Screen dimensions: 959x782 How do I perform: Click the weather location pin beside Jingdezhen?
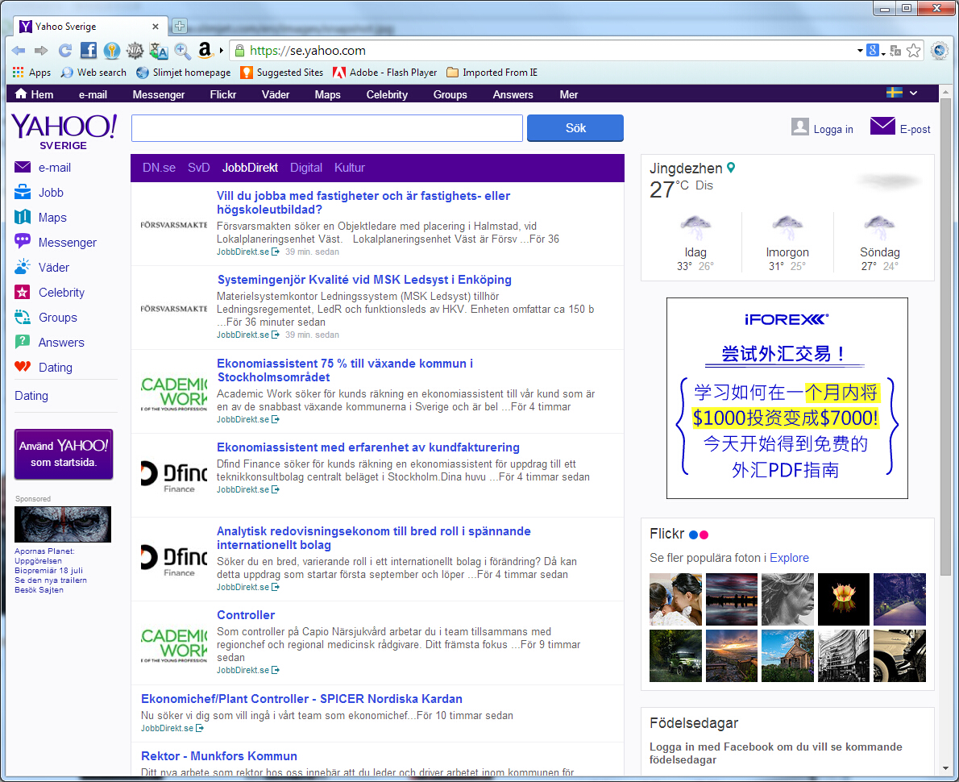click(x=731, y=168)
